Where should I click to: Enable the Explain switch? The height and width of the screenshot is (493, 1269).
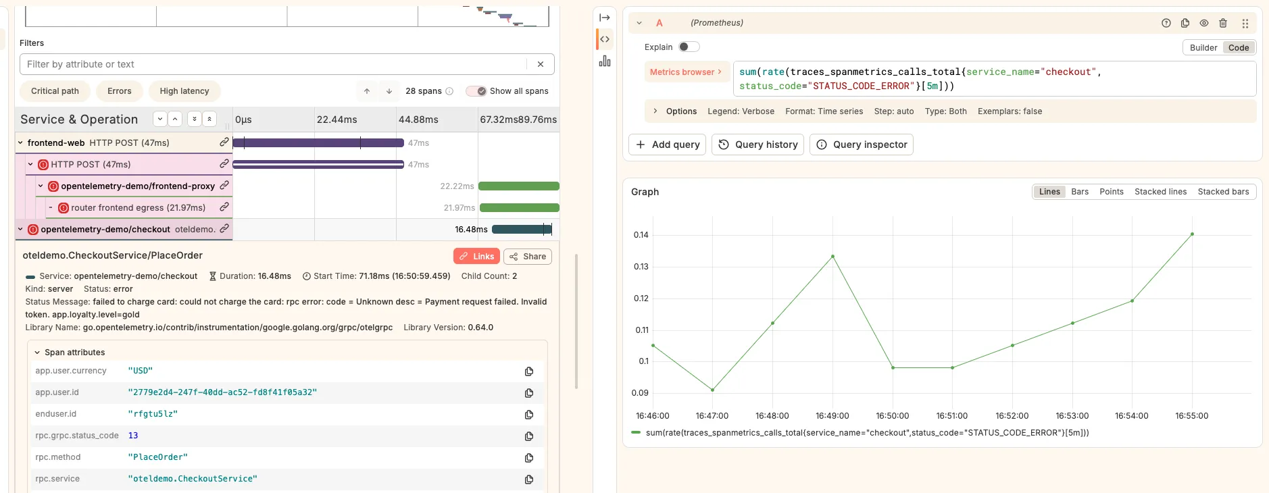tap(689, 47)
